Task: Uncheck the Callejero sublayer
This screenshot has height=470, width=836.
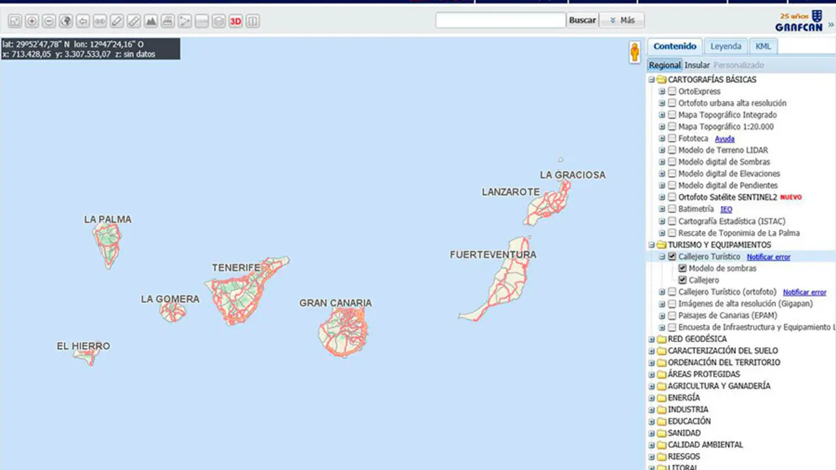Action: (683, 280)
